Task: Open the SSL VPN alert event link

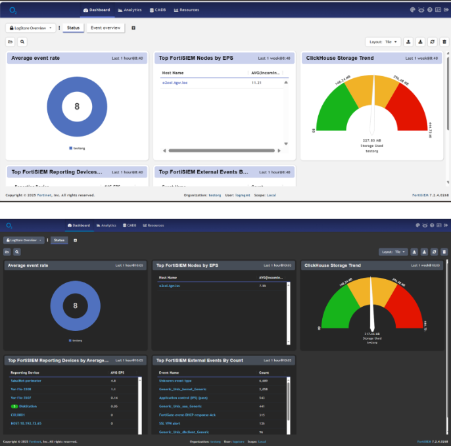Action: pos(170,424)
